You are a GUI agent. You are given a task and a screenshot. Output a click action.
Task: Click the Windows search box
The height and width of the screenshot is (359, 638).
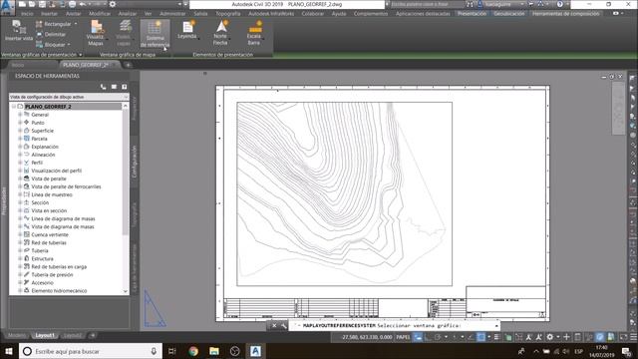91,351
